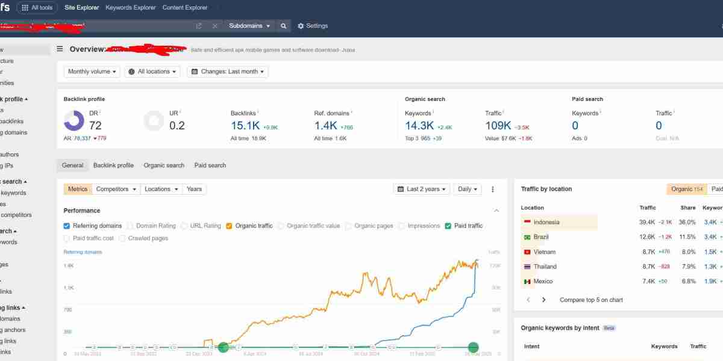The height and width of the screenshot is (361, 723).
Task: Switch to Content Explorer
Action: 185,8
